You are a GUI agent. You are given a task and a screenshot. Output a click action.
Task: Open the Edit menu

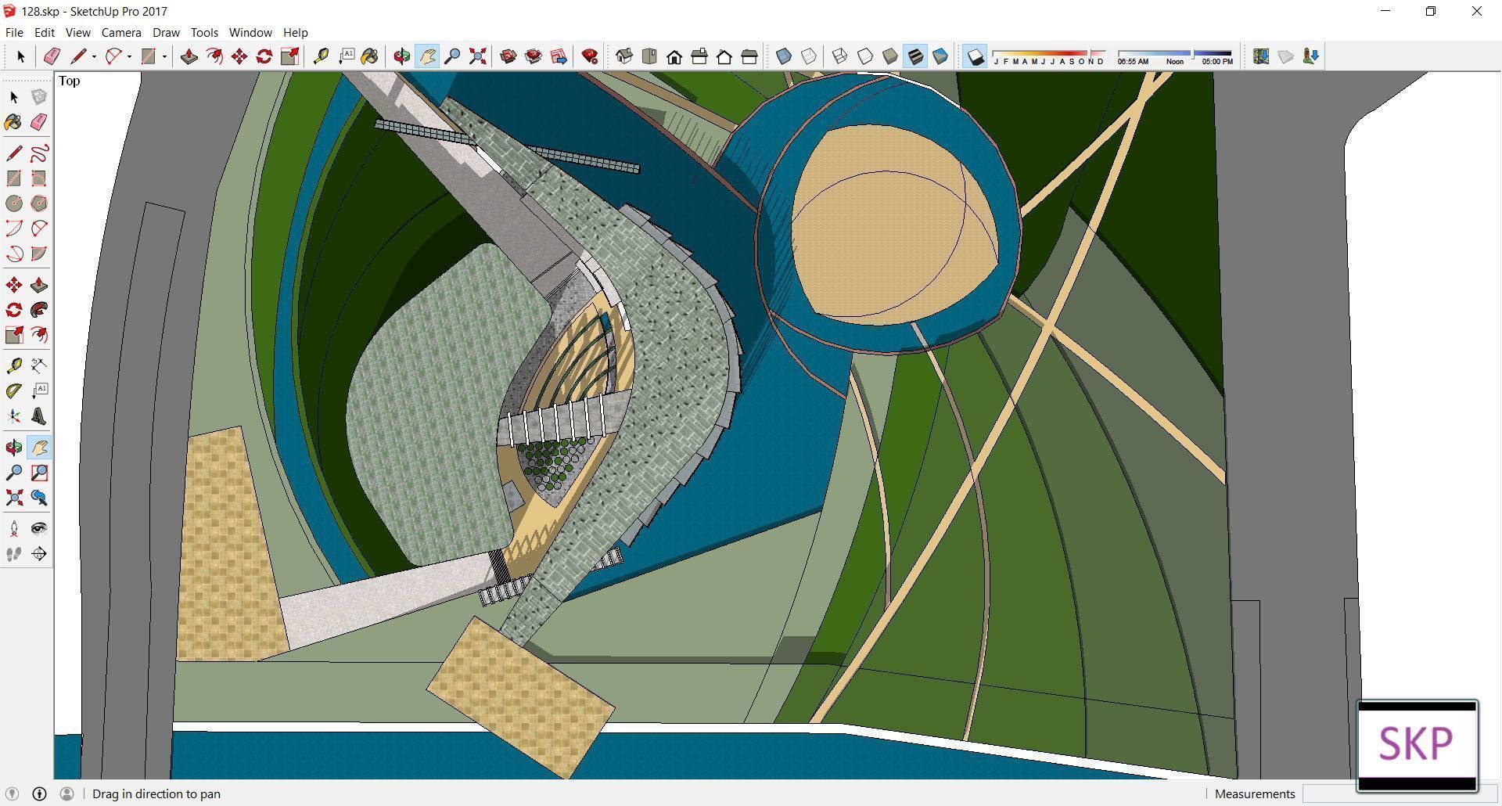pos(44,33)
